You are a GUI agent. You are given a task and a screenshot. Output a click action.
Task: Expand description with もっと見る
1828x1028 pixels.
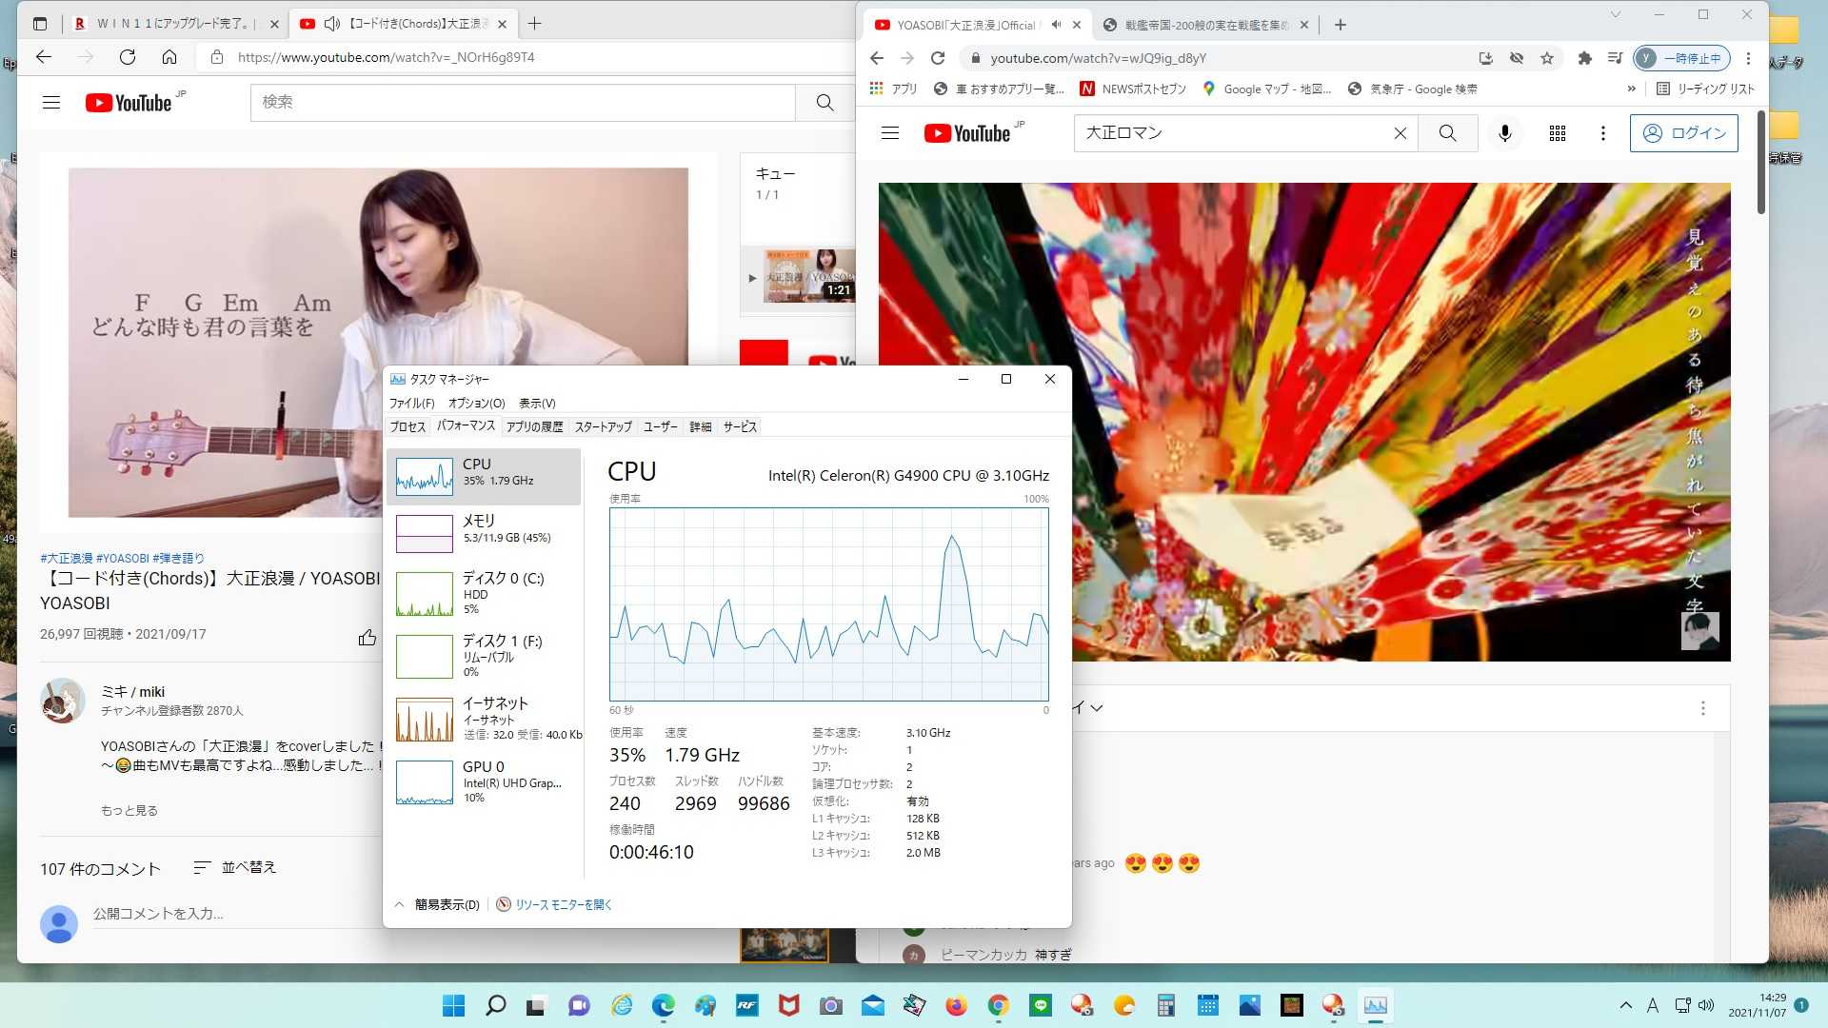click(x=129, y=810)
